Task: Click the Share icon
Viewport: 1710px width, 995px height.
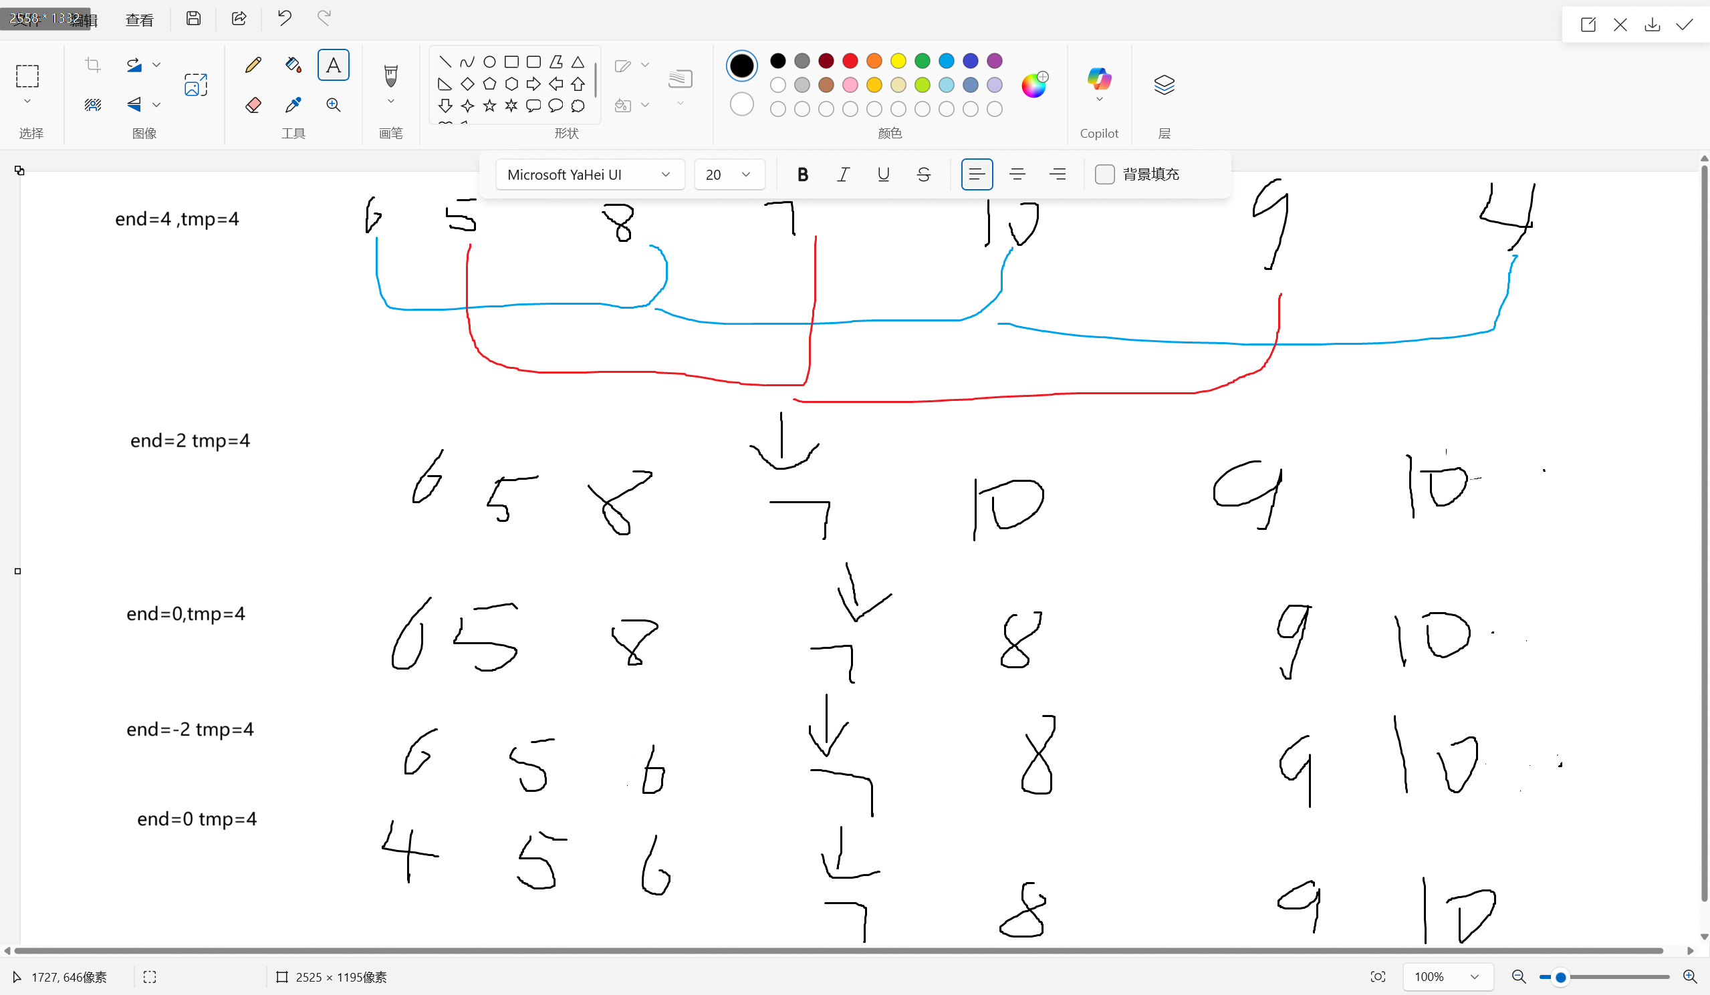Action: point(239,18)
